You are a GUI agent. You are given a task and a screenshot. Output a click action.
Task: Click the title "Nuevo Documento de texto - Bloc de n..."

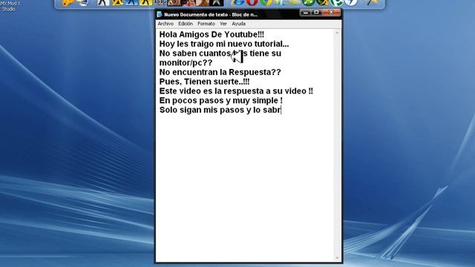pyautogui.click(x=211, y=15)
